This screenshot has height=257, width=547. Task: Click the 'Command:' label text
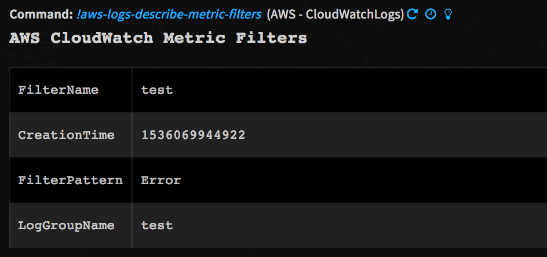[41, 14]
